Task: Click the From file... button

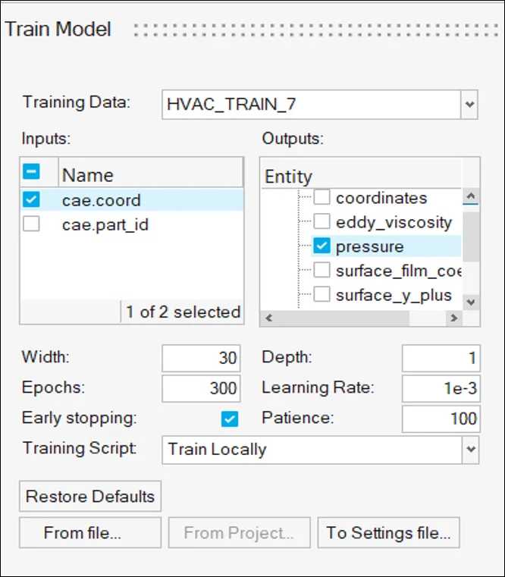Action: pos(89,533)
